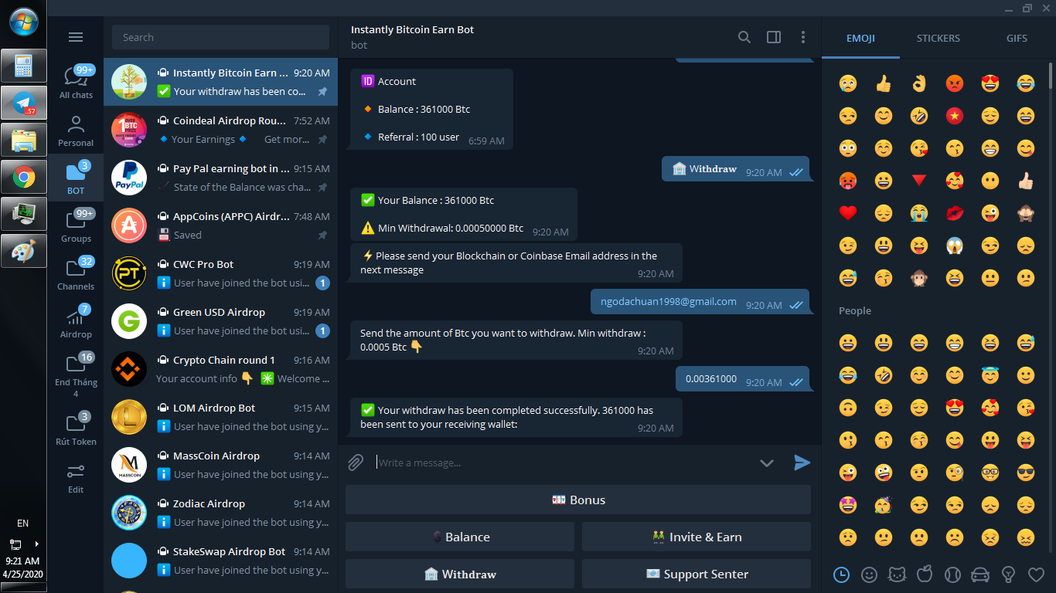Screen dimensions: 1056x593
Task: Open the Windows Start menu orb
Action: [24, 21]
